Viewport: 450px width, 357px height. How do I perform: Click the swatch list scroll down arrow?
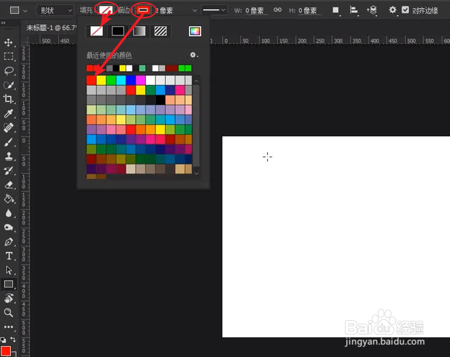coord(196,173)
